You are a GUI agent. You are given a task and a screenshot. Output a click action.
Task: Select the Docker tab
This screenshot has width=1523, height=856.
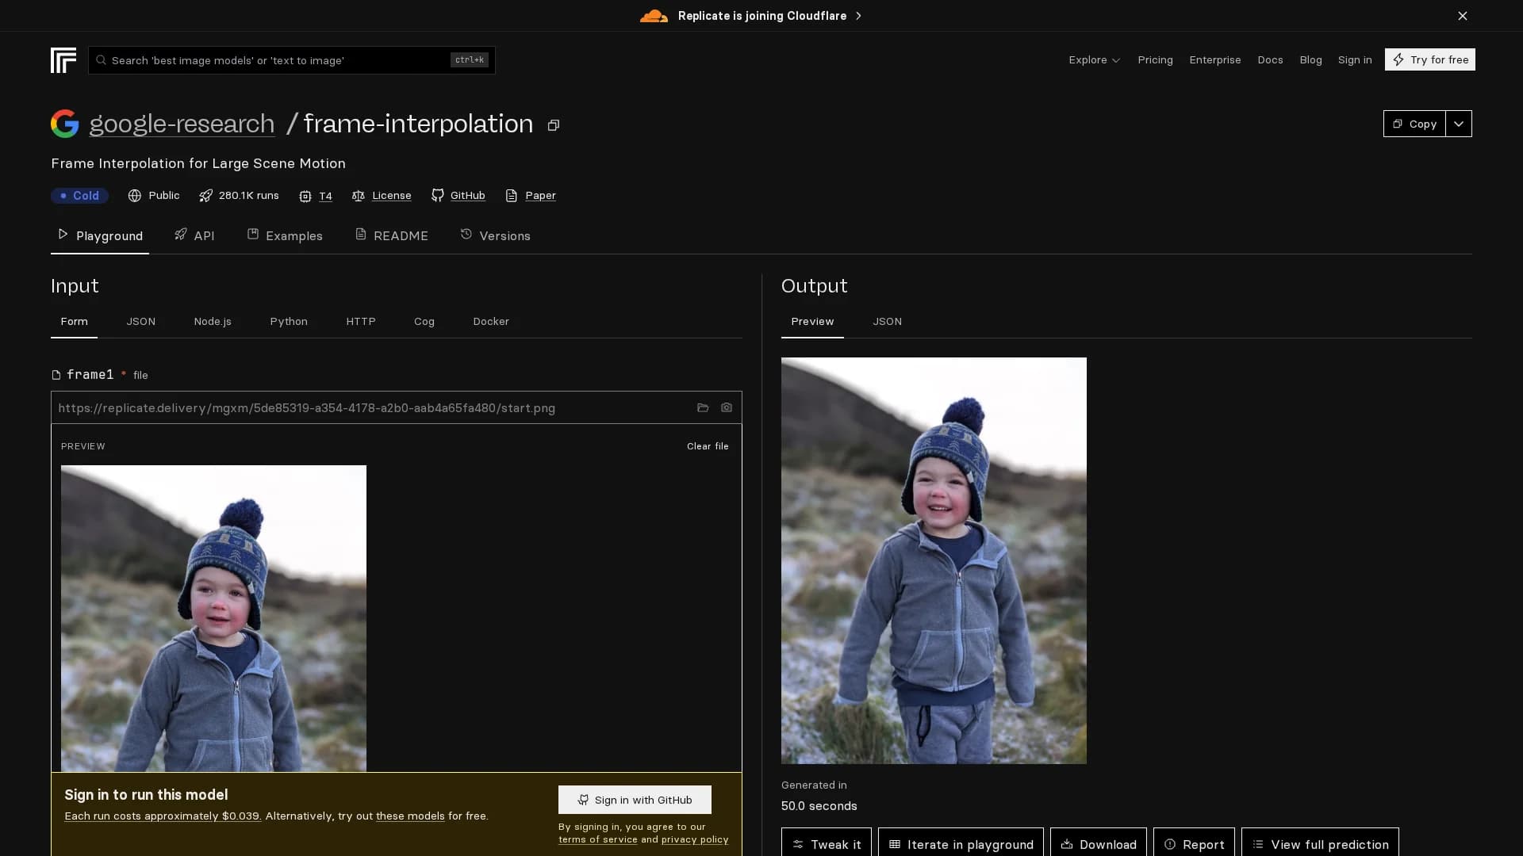(x=491, y=322)
